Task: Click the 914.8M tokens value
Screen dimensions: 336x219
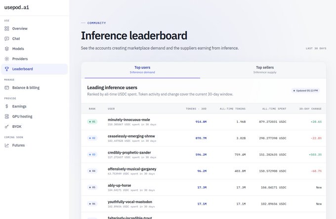Action: click(201, 122)
